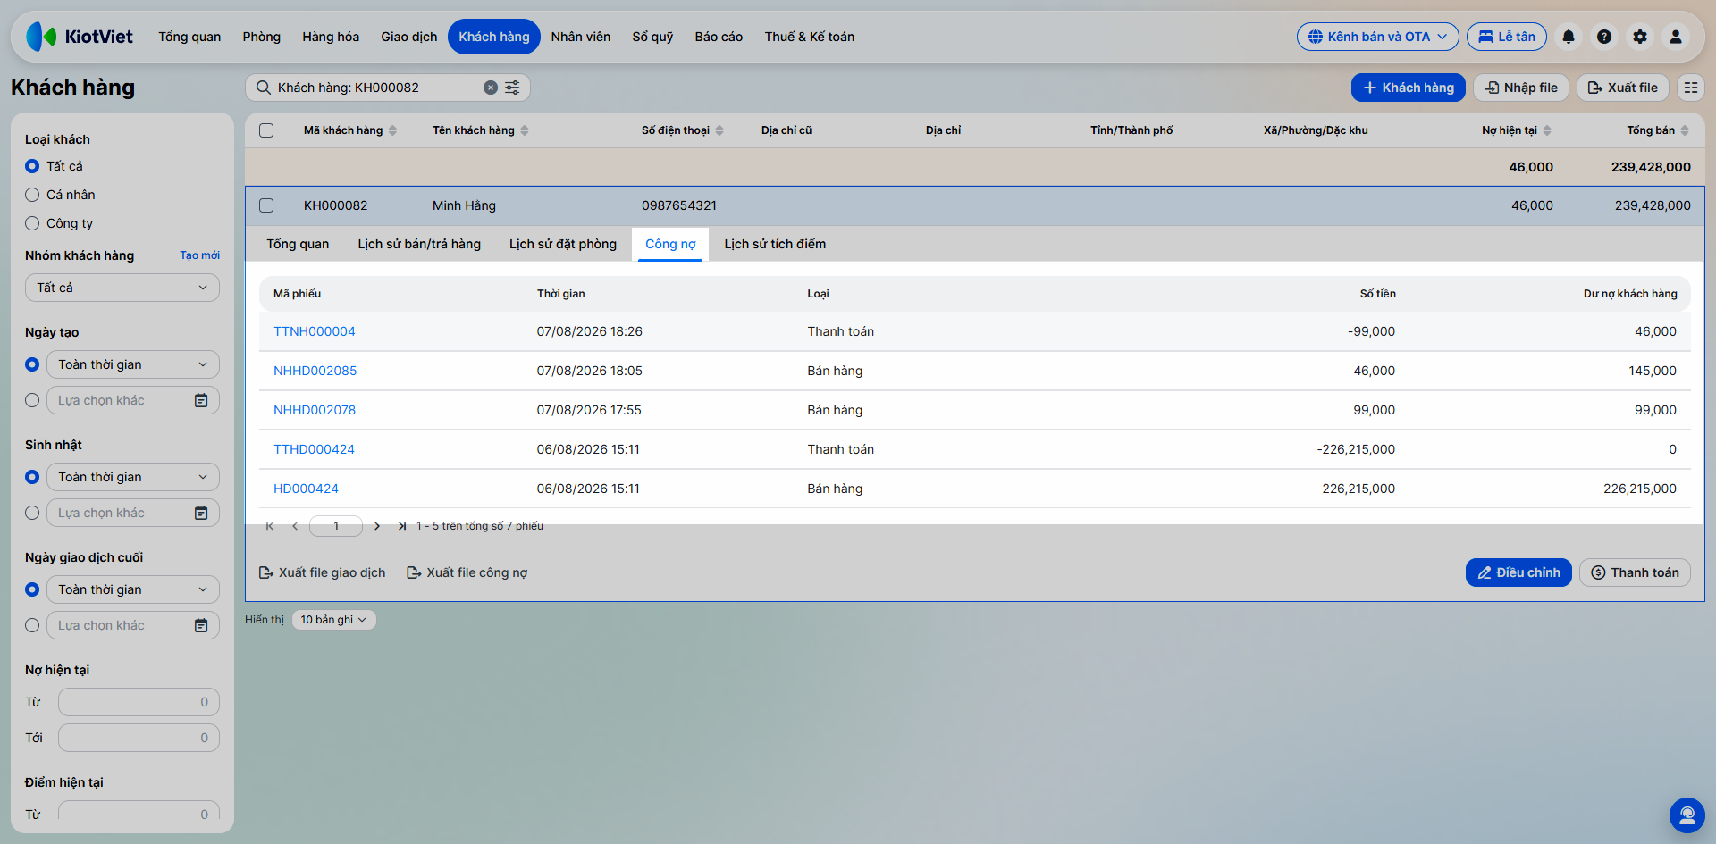Click Nợ hiện tại Từ input field
The width and height of the screenshot is (1716, 844).
pos(139,702)
